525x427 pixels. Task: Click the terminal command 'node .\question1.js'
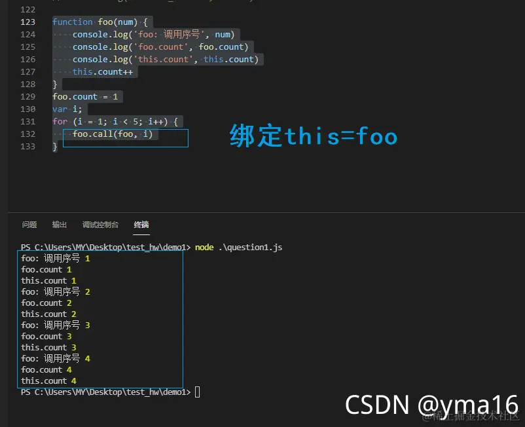tap(238, 247)
